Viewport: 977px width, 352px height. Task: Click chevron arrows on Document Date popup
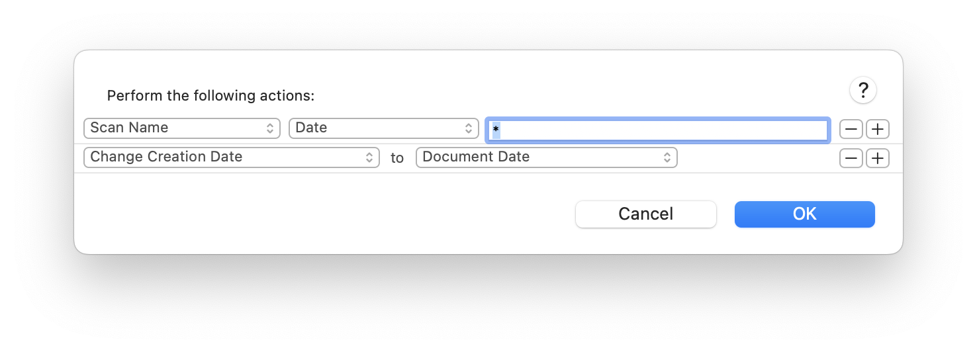click(x=667, y=157)
